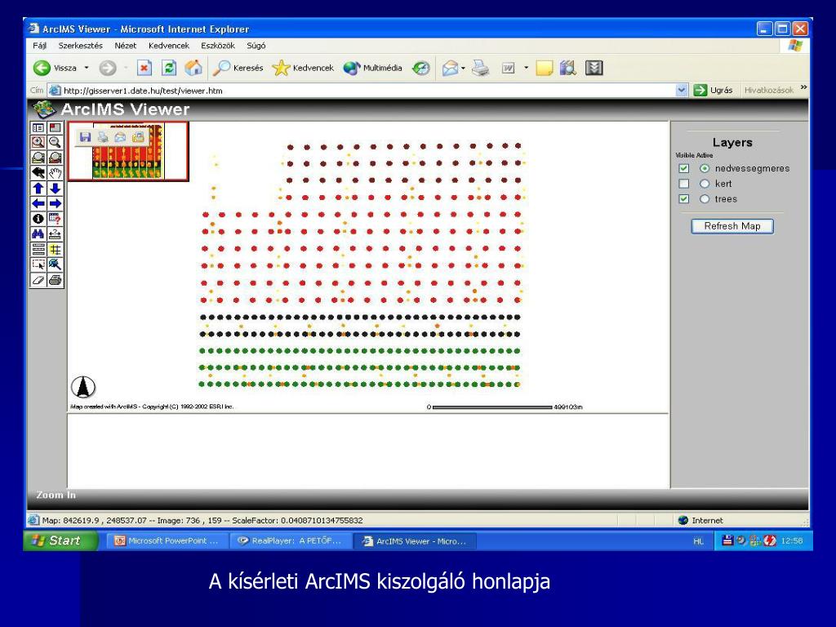The height and width of the screenshot is (627, 836).
Task: Go to the browser Home page
Action: click(193, 68)
